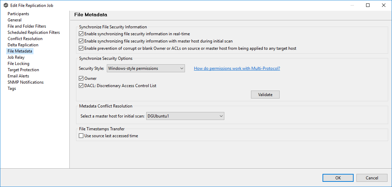The height and width of the screenshot is (187, 392).
Task: Open SNMP Notifications page
Action: click(26, 82)
